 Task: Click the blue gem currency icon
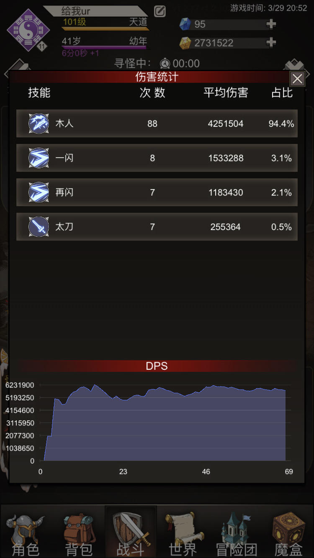click(x=185, y=24)
